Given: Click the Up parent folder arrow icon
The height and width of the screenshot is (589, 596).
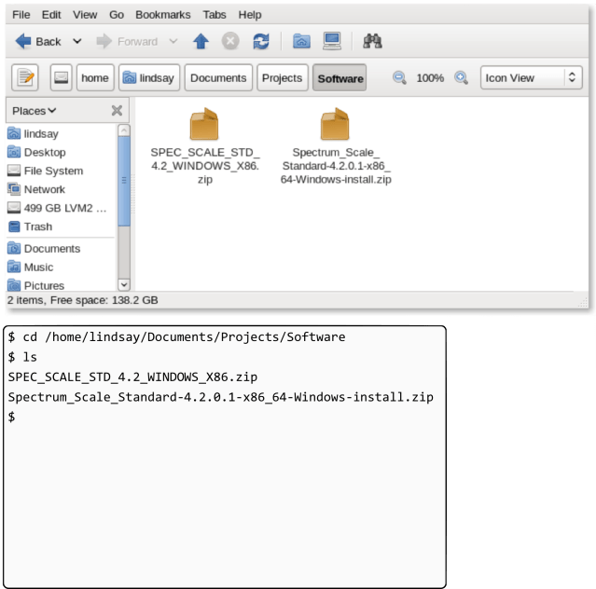Looking at the screenshot, I should point(201,41).
